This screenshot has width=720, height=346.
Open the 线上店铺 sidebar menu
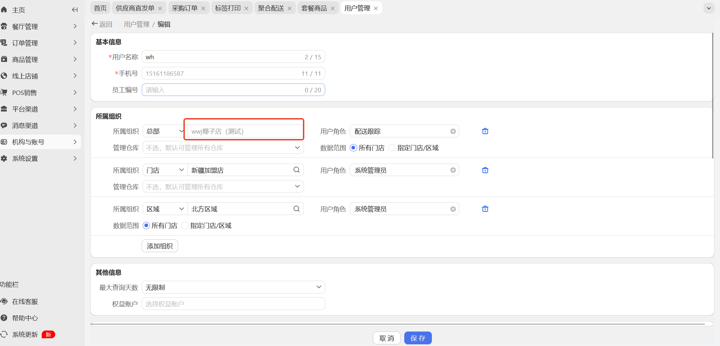pyautogui.click(x=40, y=76)
